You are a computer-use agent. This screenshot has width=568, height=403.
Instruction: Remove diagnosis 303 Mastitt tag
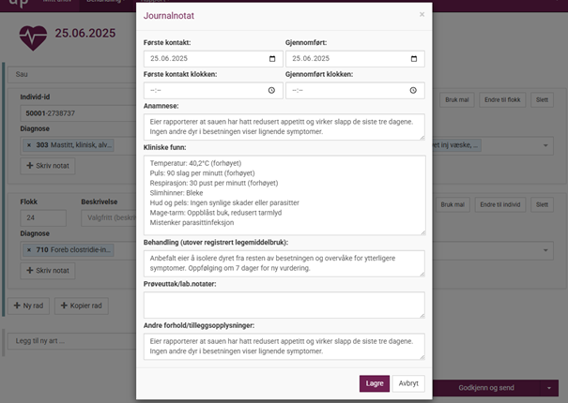point(29,146)
